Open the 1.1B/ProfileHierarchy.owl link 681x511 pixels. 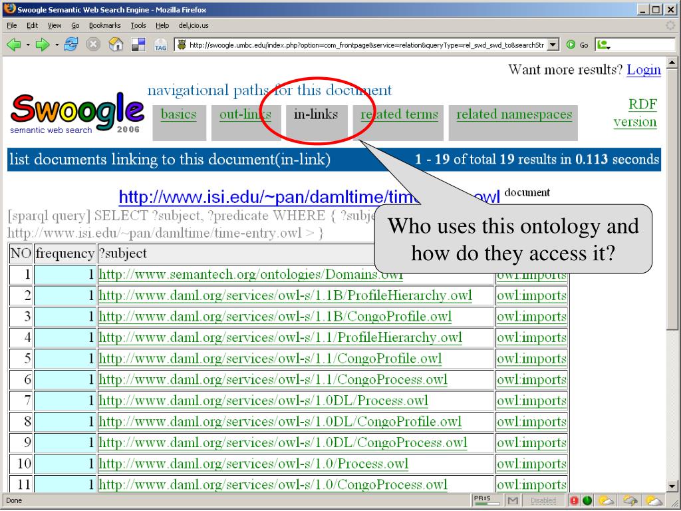(x=285, y=295)
